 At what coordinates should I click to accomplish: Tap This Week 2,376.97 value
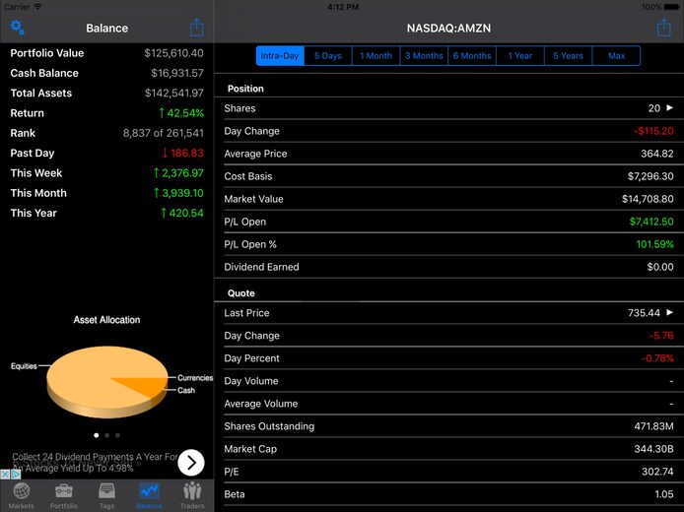coord(178,173)
